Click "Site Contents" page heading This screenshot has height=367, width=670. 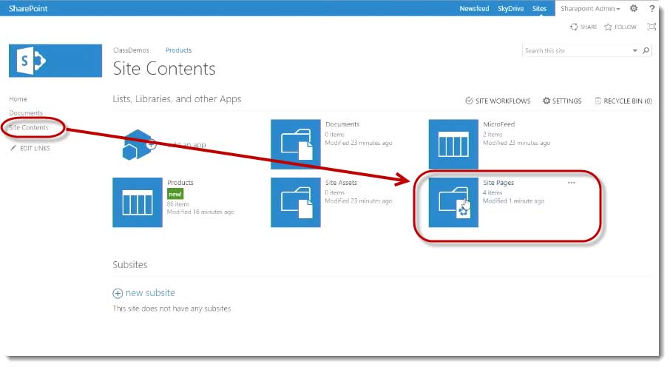(x=164, y=69)
